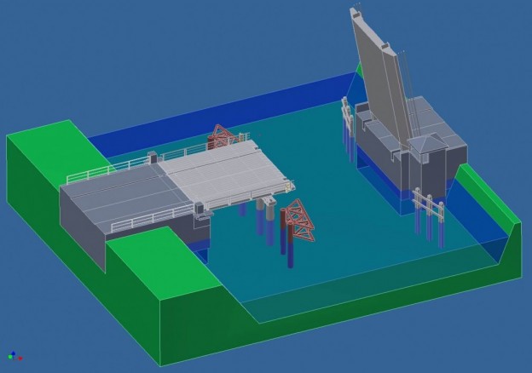Select the three mooring piles in front of the pier
The image size is (532, 373).
click(x=429, y=217)
